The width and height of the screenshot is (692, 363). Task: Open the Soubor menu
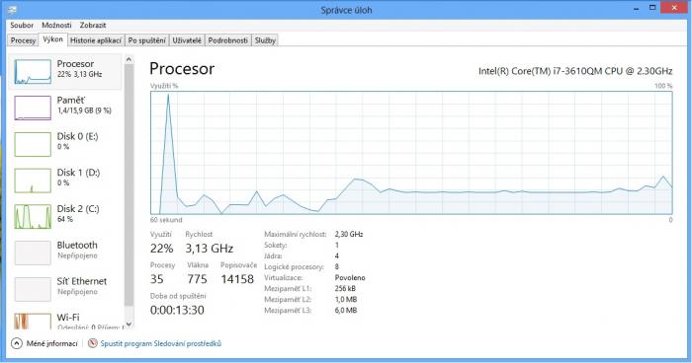tap(22, 25)
